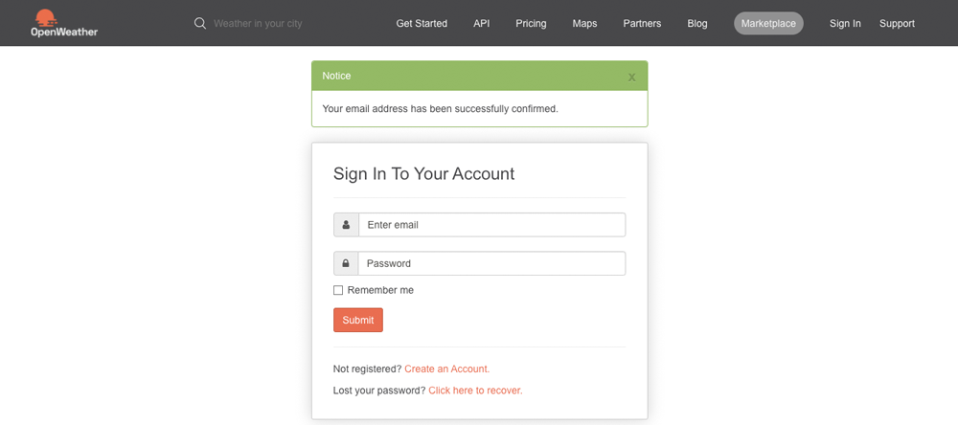Focus the Enter email field
This screenshot has height=425, width=958.
[491, 225]
